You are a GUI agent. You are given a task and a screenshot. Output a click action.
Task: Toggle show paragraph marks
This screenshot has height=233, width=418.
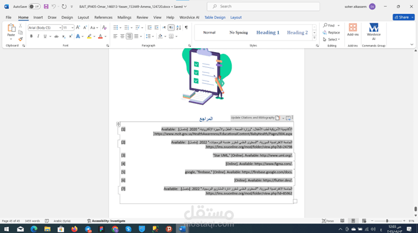coord(186,27)
